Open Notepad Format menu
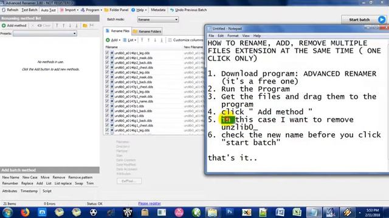Screen dimensions: 389x218 233,36
